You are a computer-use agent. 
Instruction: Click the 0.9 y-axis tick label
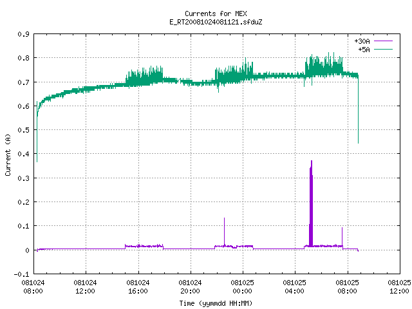[23, 34]
